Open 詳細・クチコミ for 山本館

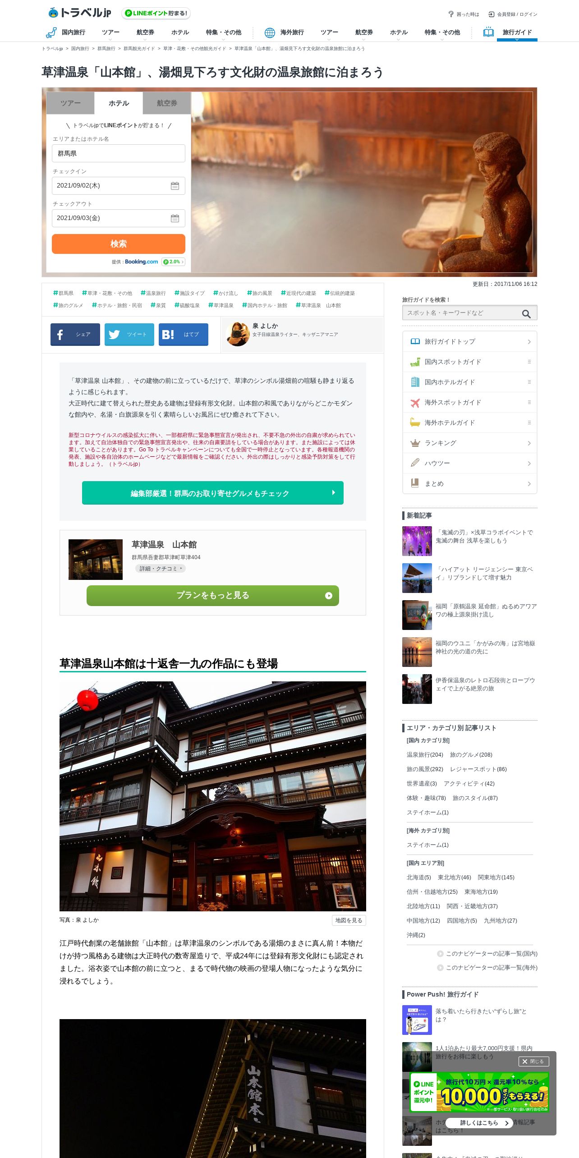161,569
